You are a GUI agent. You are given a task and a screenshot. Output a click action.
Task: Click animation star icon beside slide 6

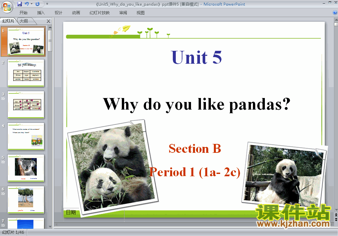point(3,194)
